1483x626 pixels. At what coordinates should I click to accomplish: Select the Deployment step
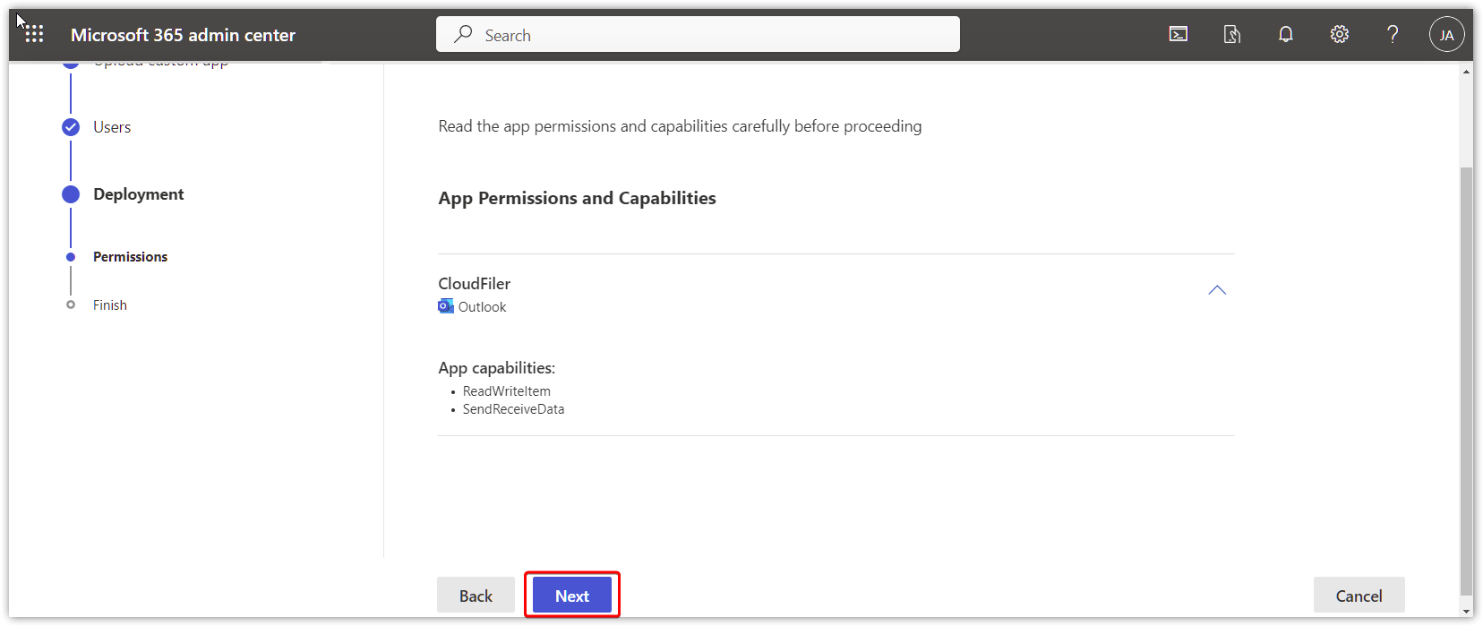pos(138,194)
